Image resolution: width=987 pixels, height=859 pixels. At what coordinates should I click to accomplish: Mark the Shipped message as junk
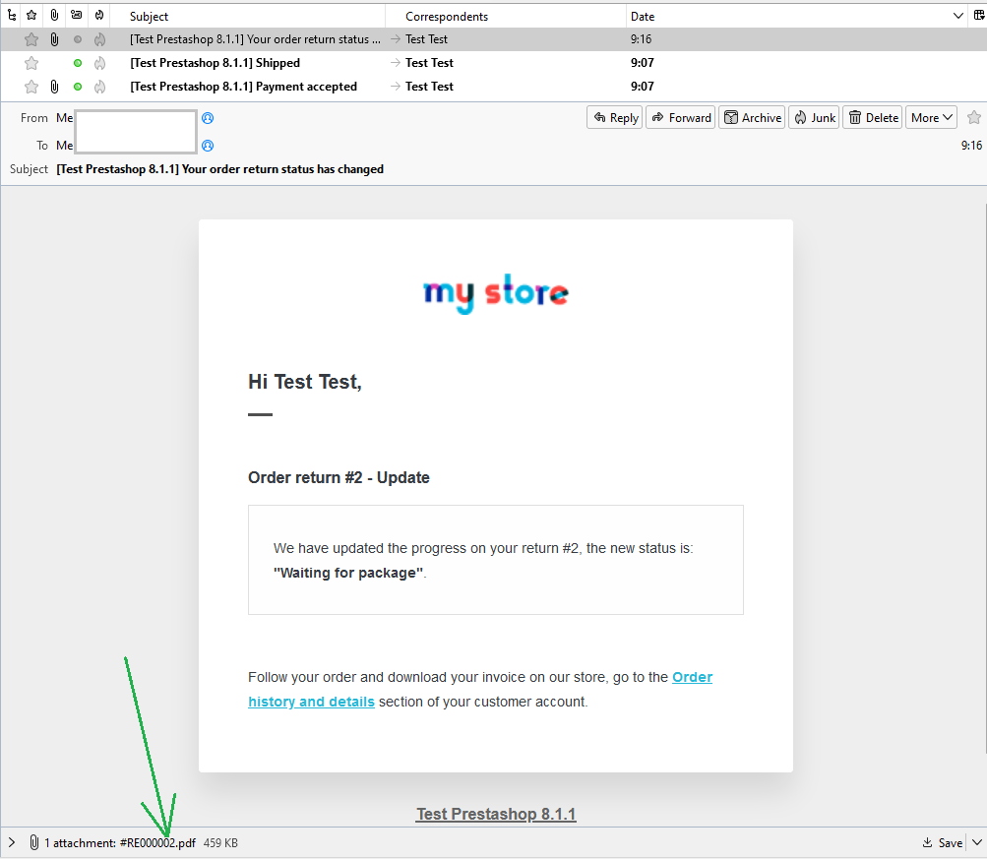click(x=99, y=63)
